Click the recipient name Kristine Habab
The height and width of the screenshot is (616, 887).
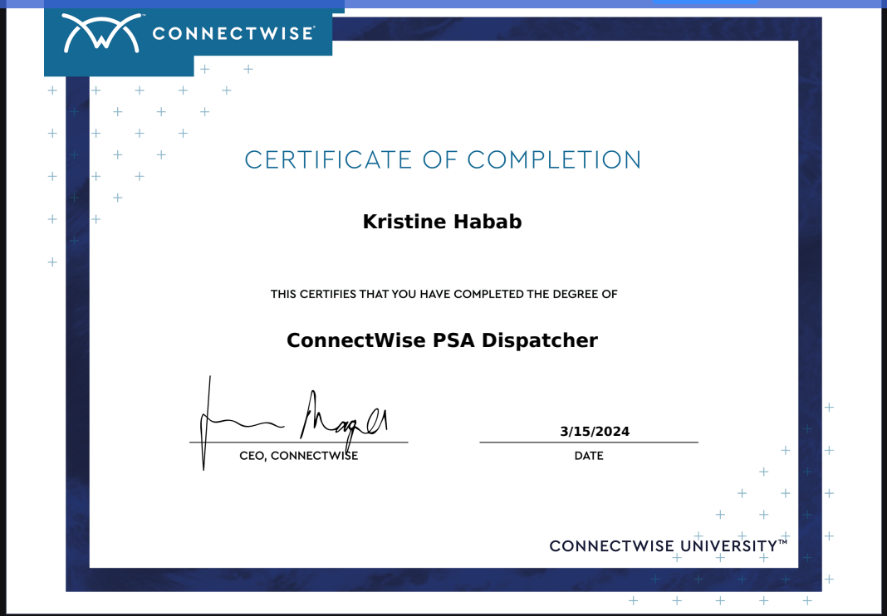click(442, 222)
